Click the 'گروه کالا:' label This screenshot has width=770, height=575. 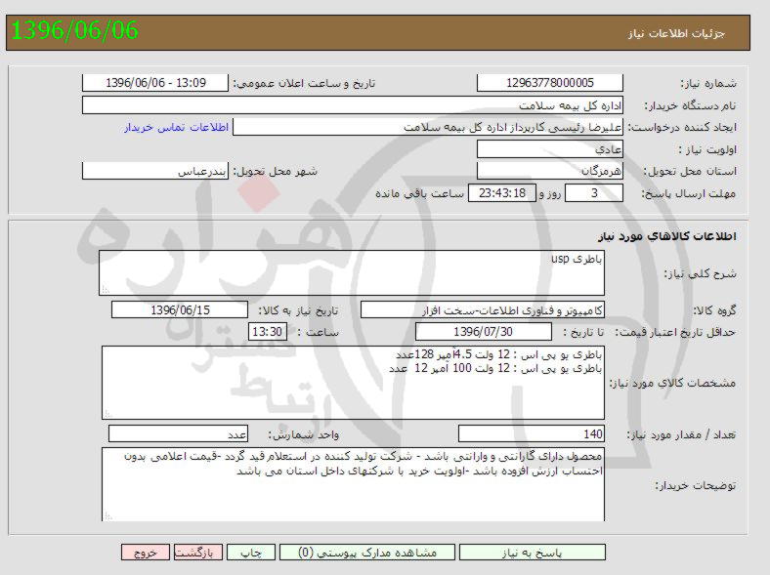714,310
